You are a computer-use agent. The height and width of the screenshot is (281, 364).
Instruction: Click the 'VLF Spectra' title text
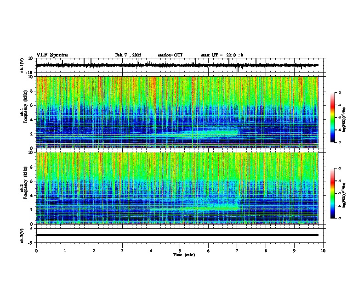tap(52, 55)
